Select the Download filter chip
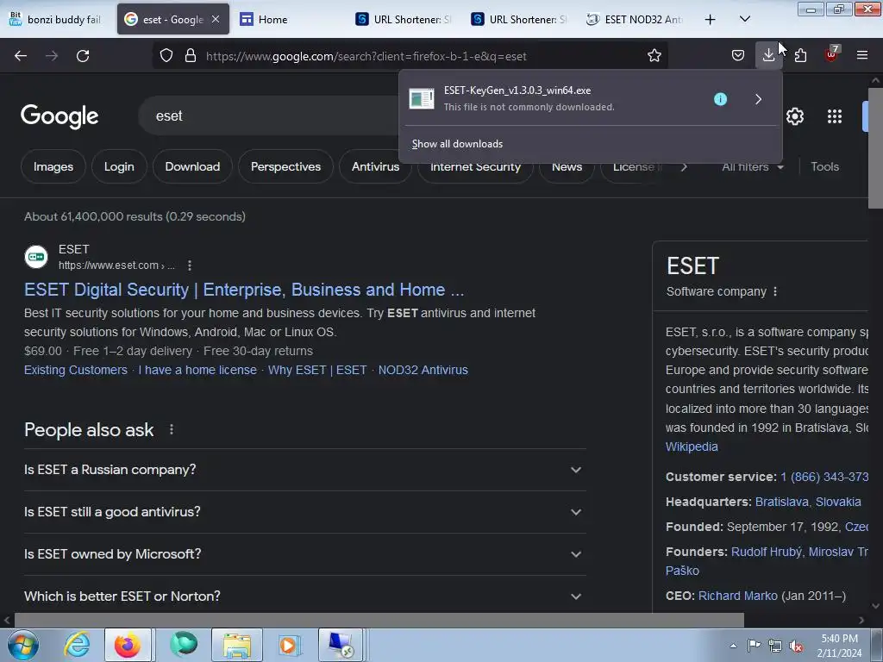The height and width of the screenshot is (662, 883). point(192,166)
